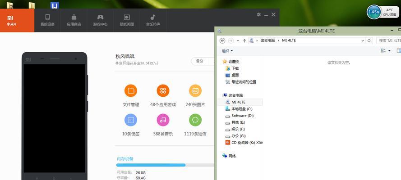Go up one folder level in Explorer
This screenshot has height=180, width=401.
coord(244,40)
